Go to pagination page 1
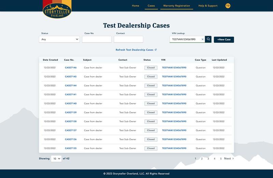273x178 pixels. (x=196, y=159)
